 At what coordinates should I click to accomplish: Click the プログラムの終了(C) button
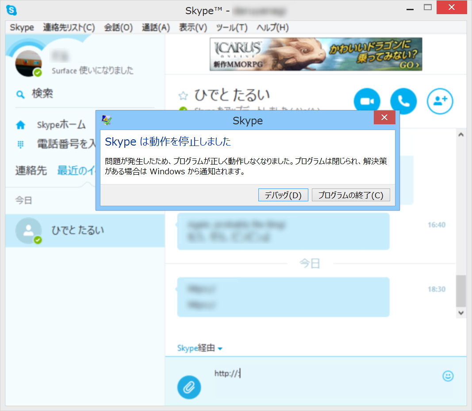coord(351,195)
